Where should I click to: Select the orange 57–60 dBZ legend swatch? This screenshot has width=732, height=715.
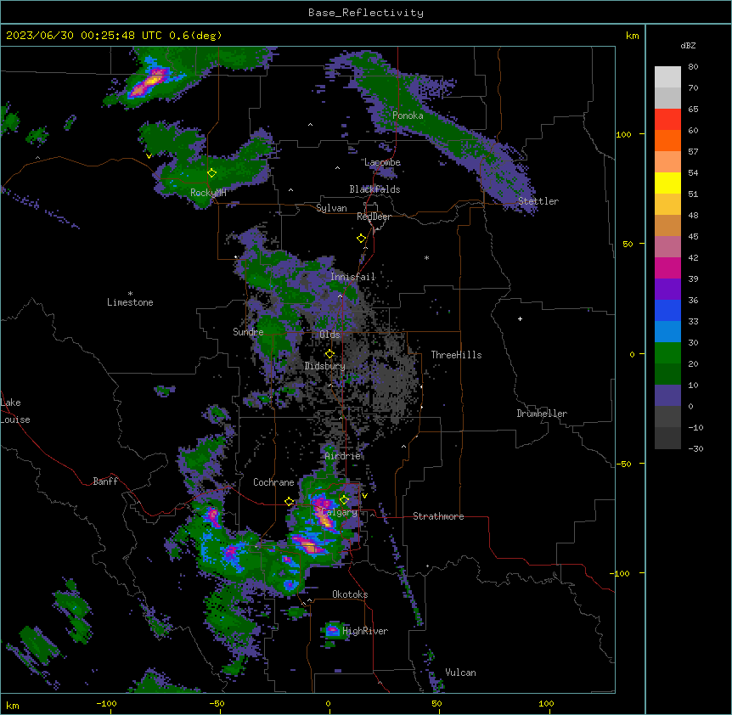tap(667, 140)
